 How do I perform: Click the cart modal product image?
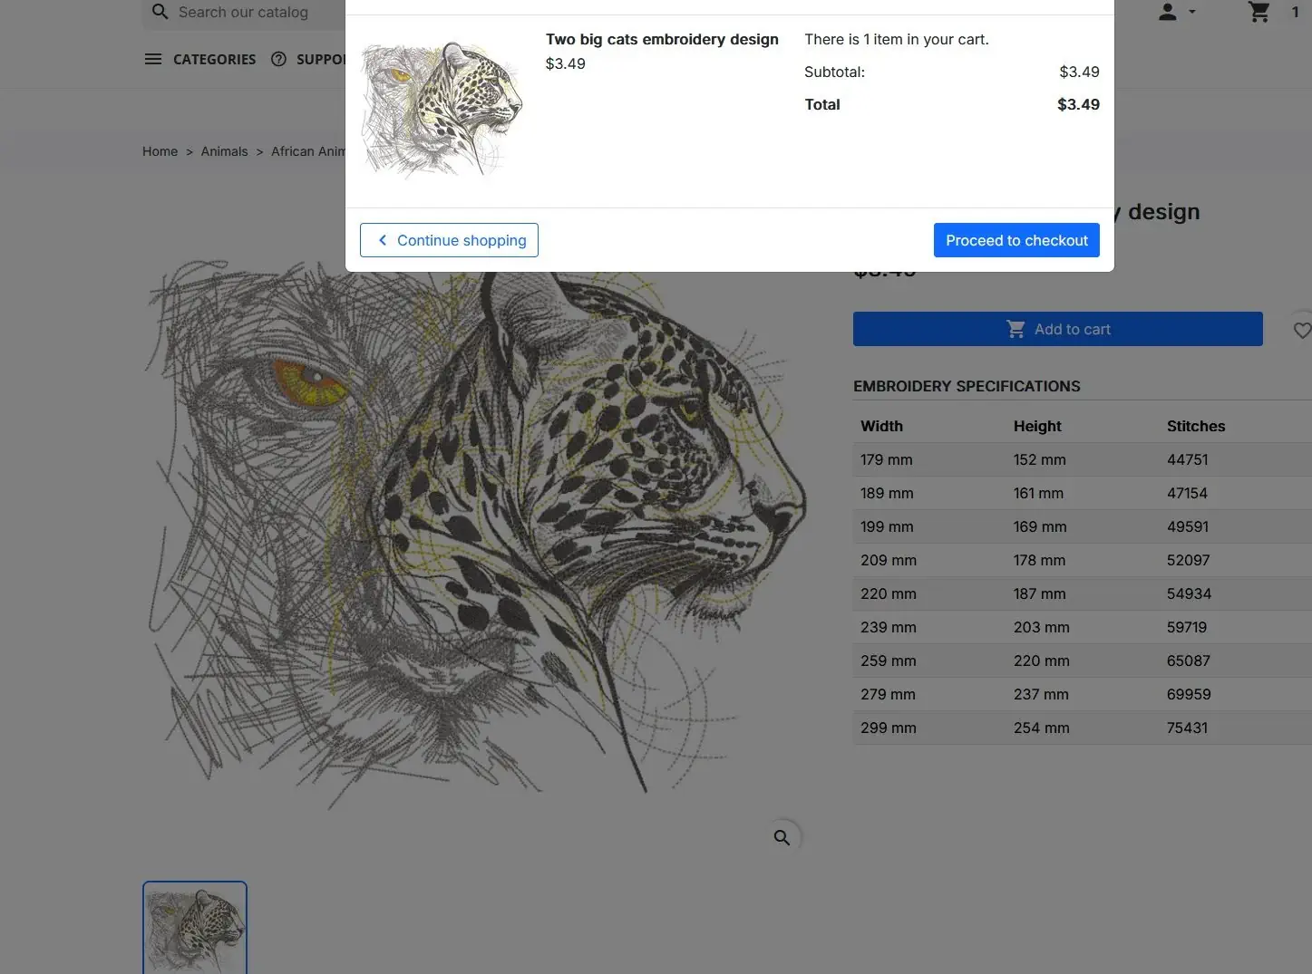click(442, 110)
